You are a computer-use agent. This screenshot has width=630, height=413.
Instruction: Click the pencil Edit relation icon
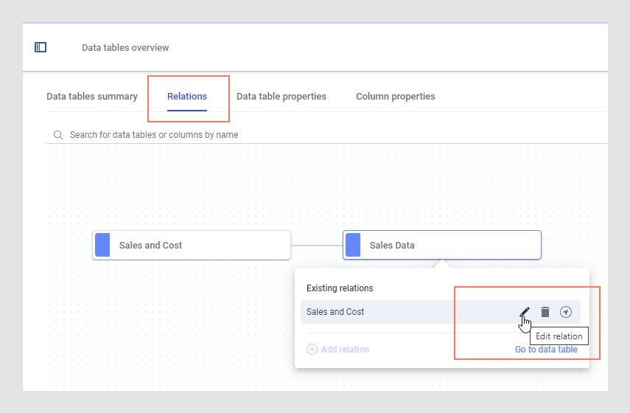point(524,312)
